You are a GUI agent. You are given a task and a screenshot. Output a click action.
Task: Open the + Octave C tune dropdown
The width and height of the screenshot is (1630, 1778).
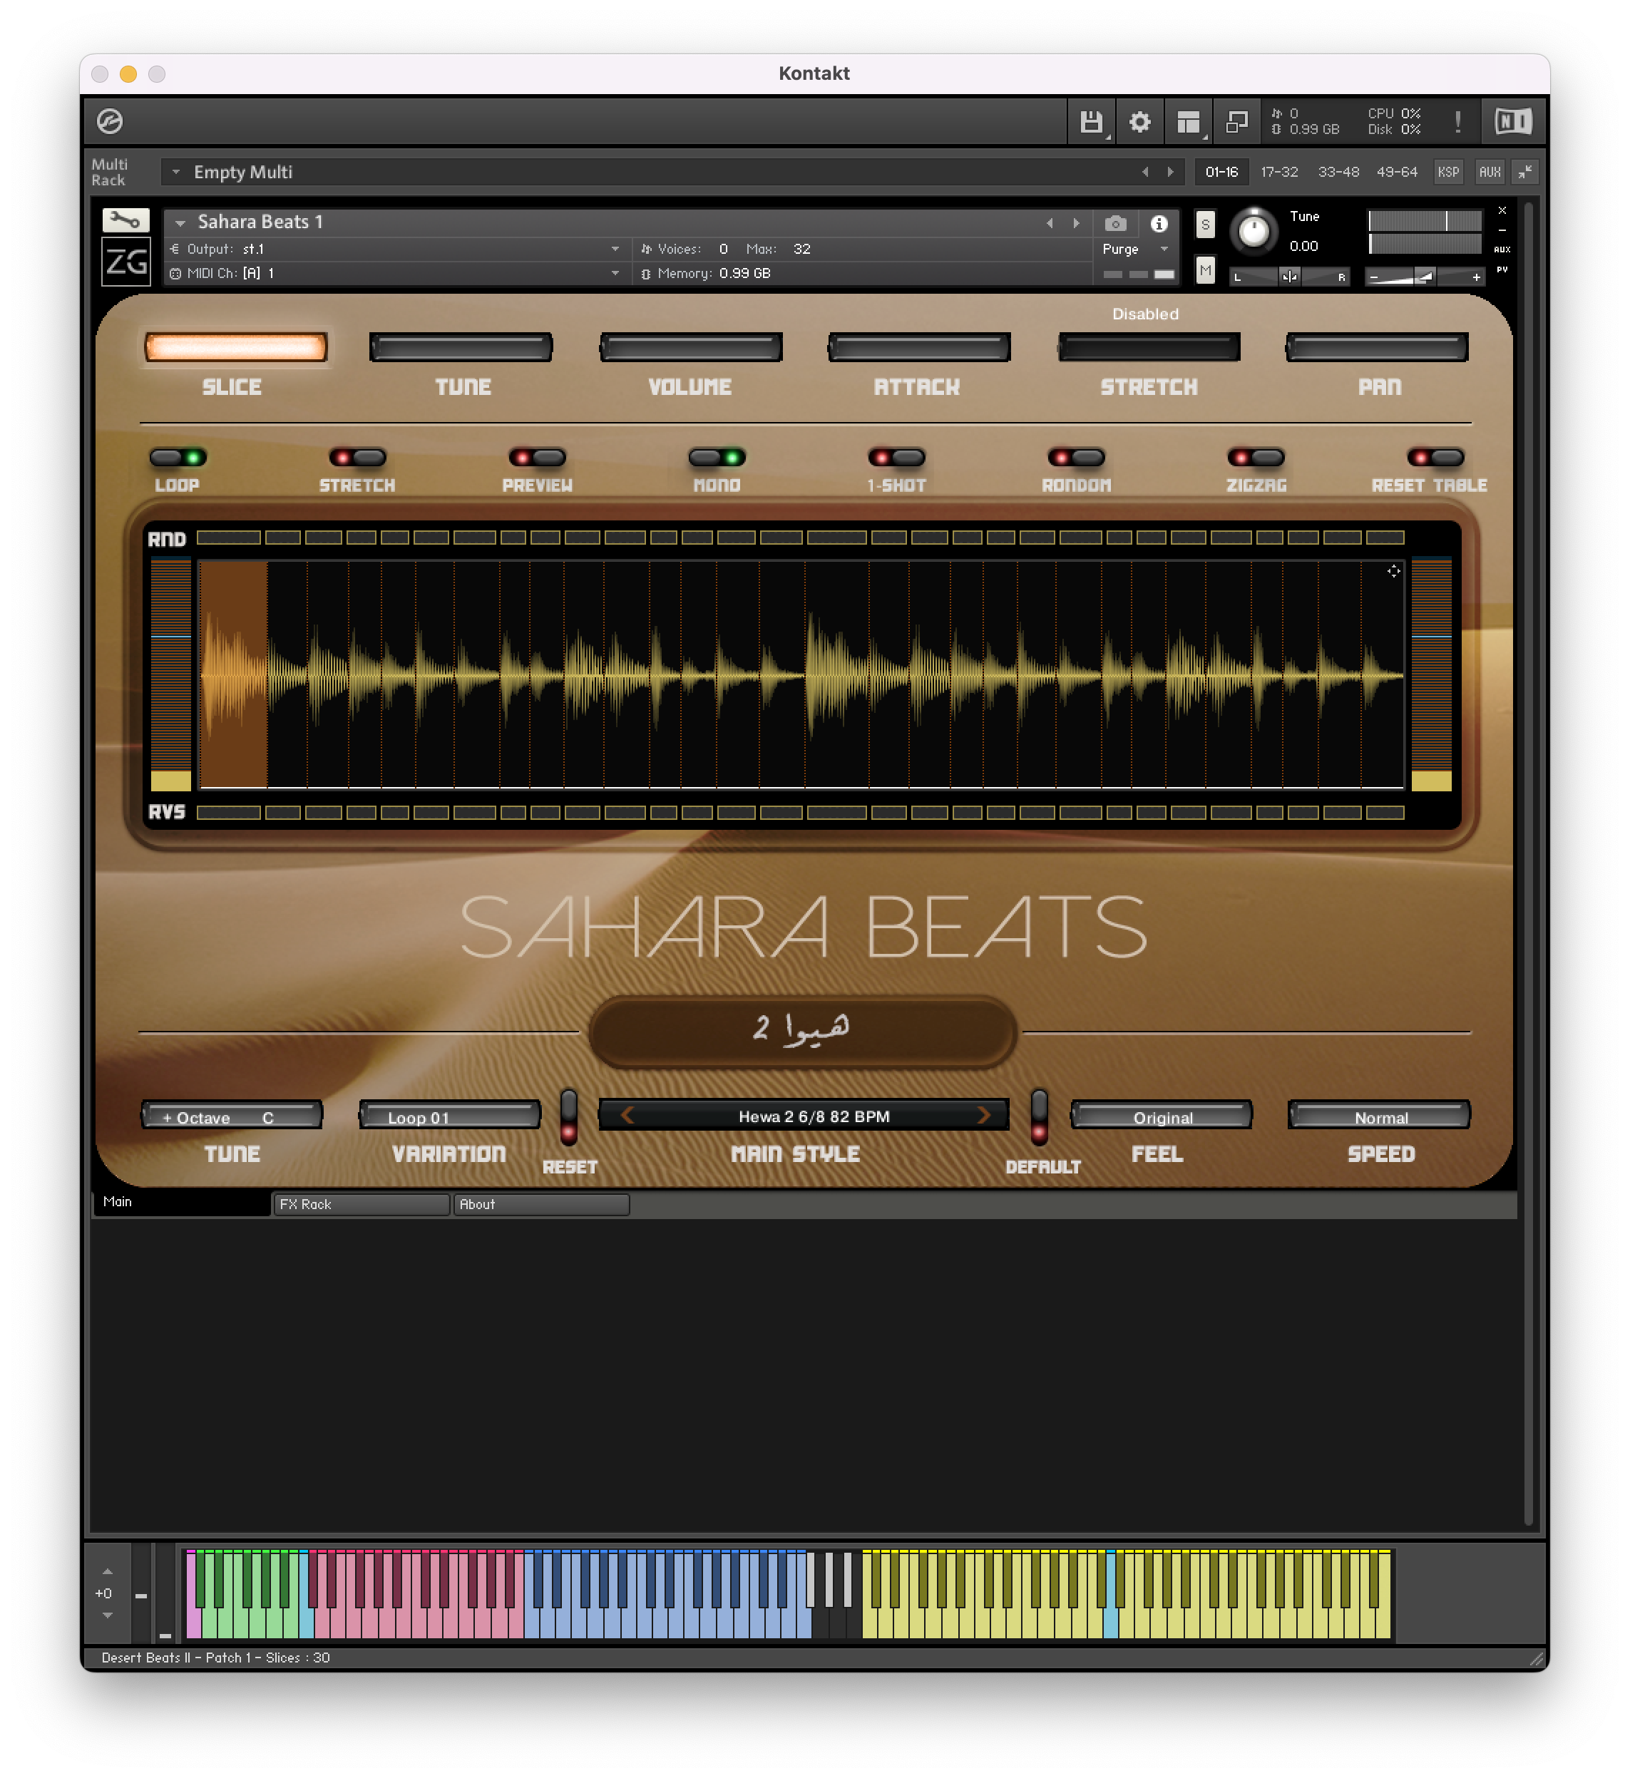click(232, 1116)
